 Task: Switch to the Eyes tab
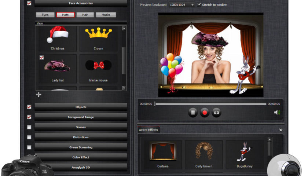pyautogui.click(x=45, y=15)
